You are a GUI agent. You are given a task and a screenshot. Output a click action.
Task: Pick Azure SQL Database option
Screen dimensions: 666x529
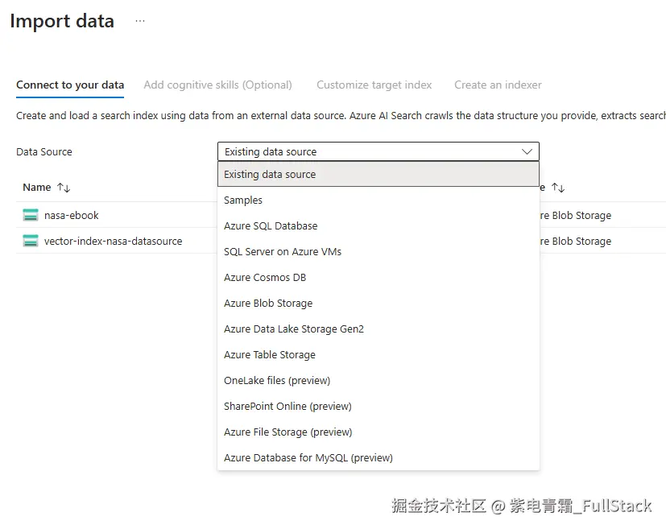click(271, 225)
